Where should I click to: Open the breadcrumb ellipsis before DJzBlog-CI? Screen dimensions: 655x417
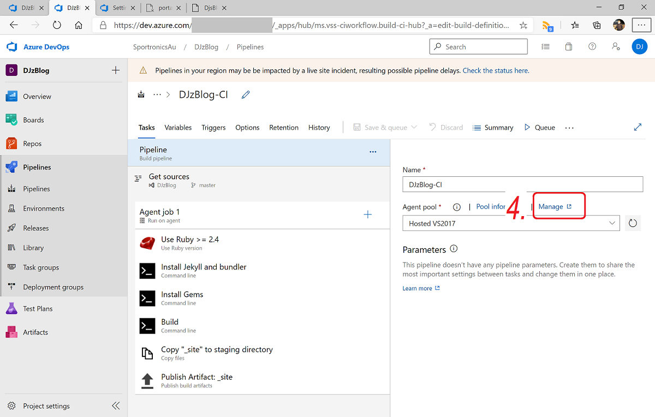click(157, 95)
